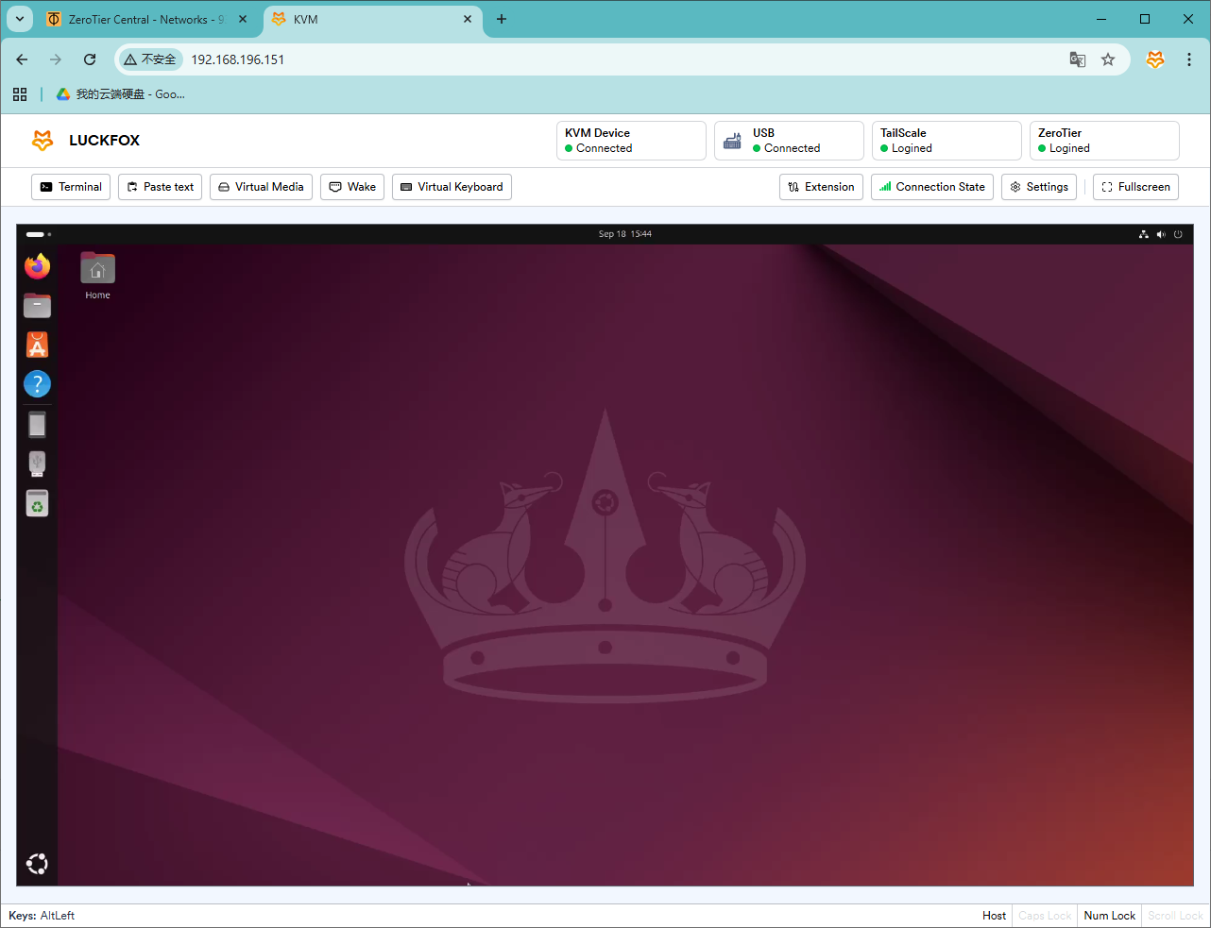Viewport: 1211px width, 928px height.
Task: Launch Ubuntu App Center from the dock
Action: click(x=37, y=345)
